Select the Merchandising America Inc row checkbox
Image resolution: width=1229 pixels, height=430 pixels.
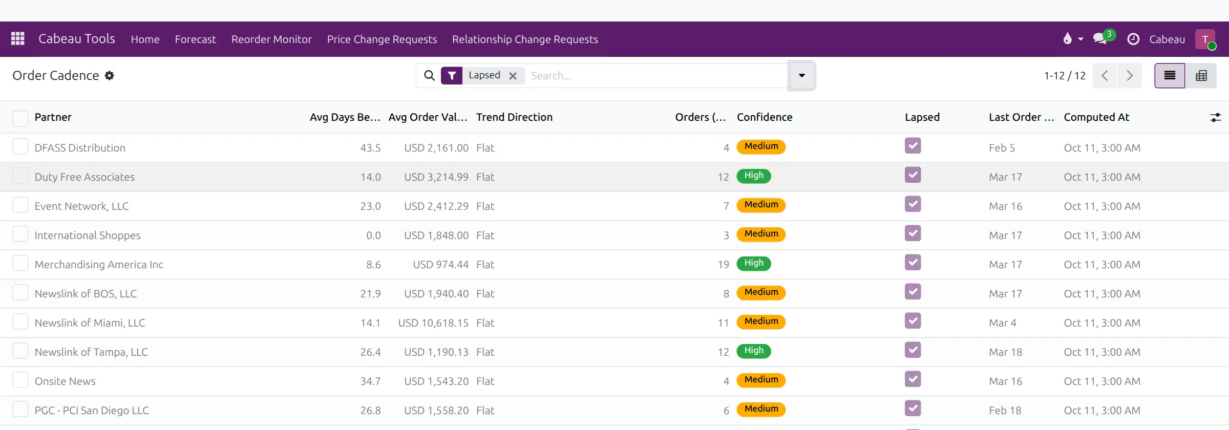point(20,263)
